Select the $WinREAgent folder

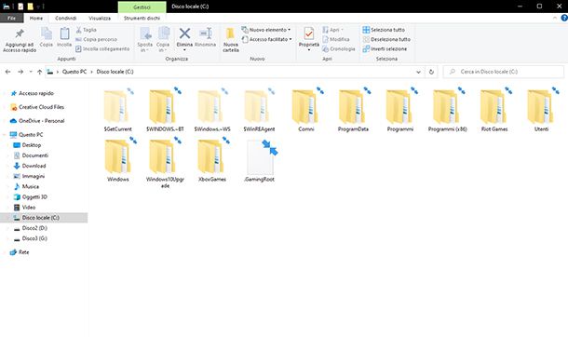(x=259, y=110)
